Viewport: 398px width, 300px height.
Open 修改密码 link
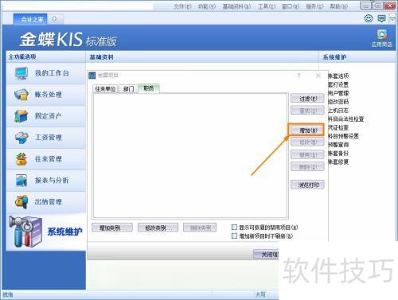338,102
